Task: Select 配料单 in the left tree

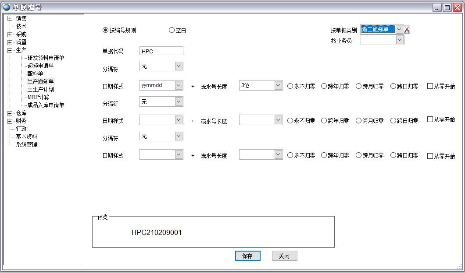Action: pyautogui.click(x=36, y=73)
